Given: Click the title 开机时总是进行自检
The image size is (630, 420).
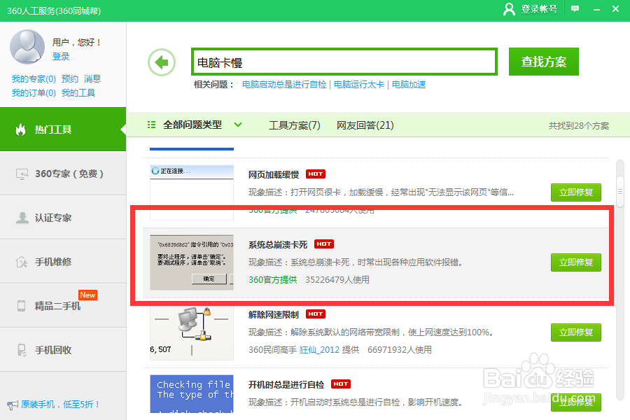Looking at the screenshot, I should tap(286, 384).
